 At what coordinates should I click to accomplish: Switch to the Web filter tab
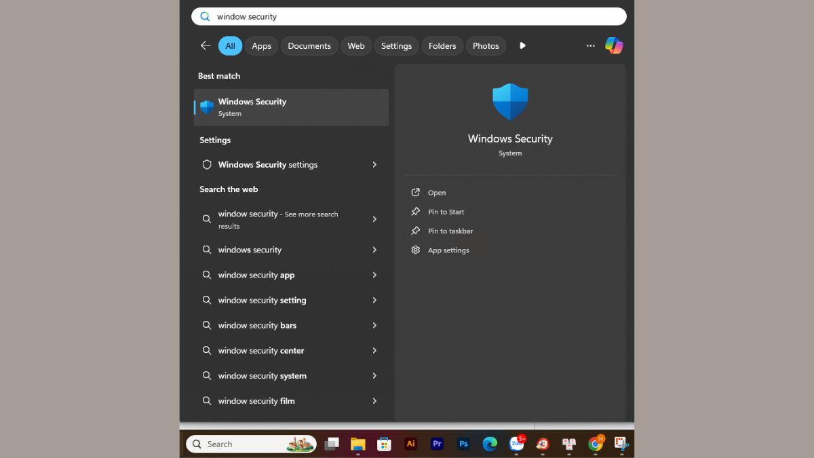coord(356,45)
